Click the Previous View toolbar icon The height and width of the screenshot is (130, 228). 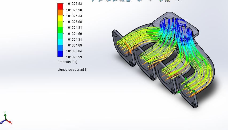pyautogui.click(x=108, y=1)
